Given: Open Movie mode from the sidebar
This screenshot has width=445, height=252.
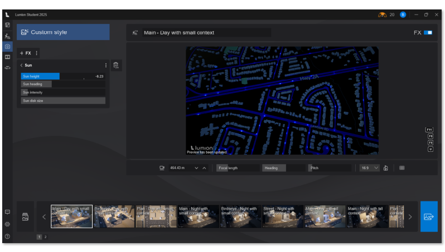Looking at the screenshot, I should click(x=7, y=57).
